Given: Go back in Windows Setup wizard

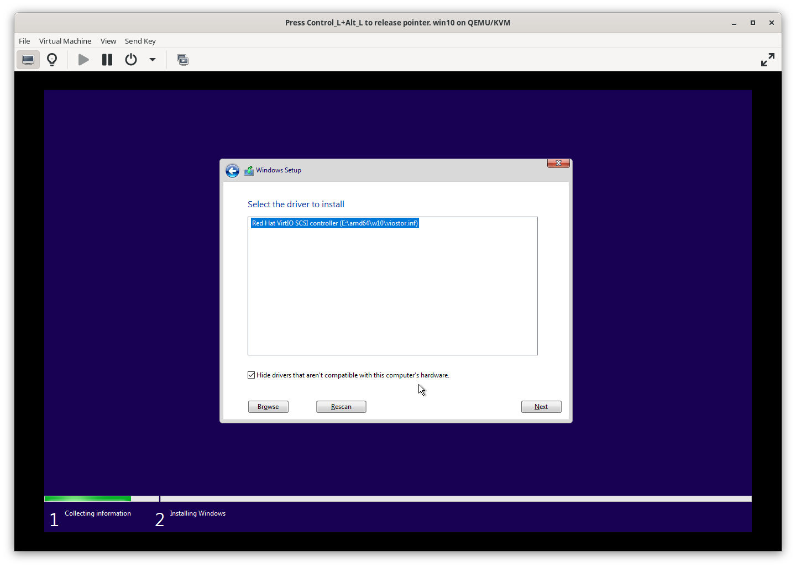Looking at the screenshot, I should [x=233, y=171].
